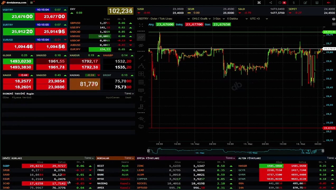Open the 3 Gün range dropdown
Screen dimensions: 336x190
[219, 19]
